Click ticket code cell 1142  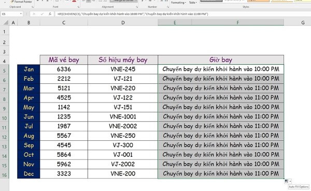point(64,107)
